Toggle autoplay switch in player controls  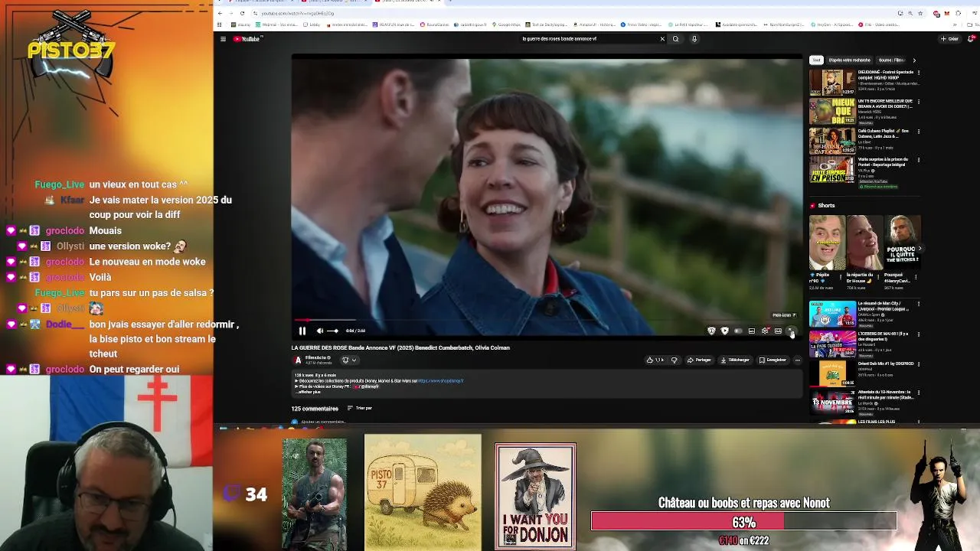pyautogui.click(x=738, y=331)
